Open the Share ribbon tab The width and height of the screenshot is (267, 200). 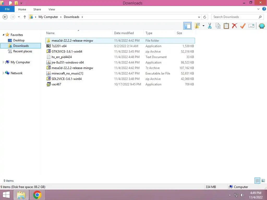pos(37,9)
